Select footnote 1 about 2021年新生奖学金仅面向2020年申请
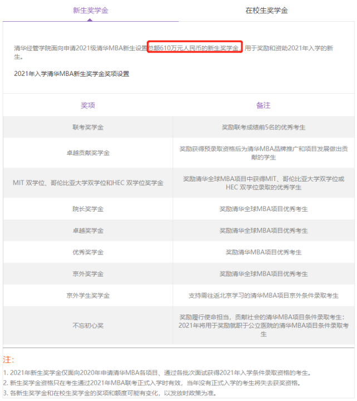 click(157, 373)
